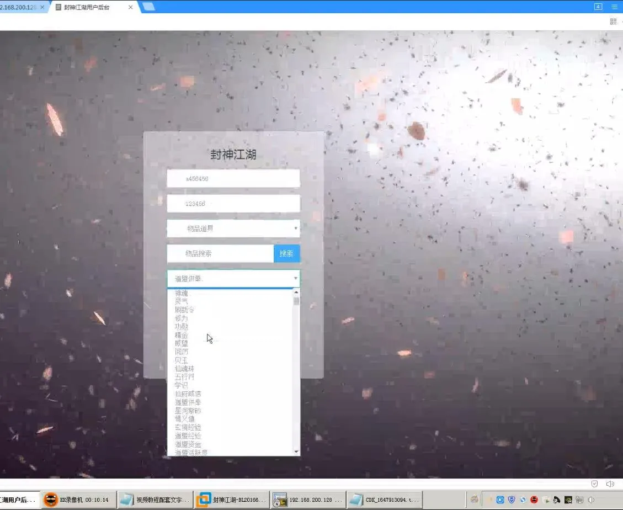Switch to the 封神江湖用户后台 tab

94,7
